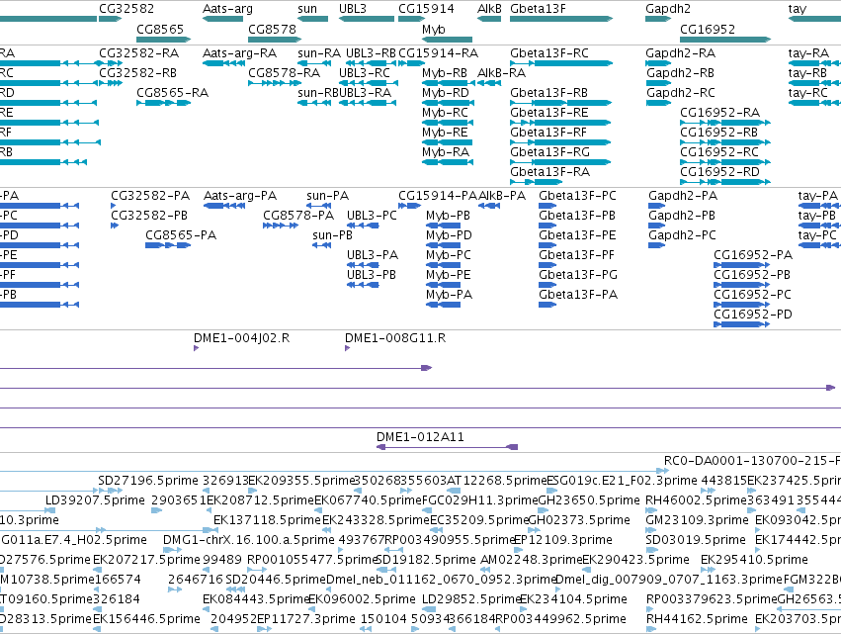Click the tay-RB transcript label
The width and height of the screenshot is (841, 634).
click(807, 73)
